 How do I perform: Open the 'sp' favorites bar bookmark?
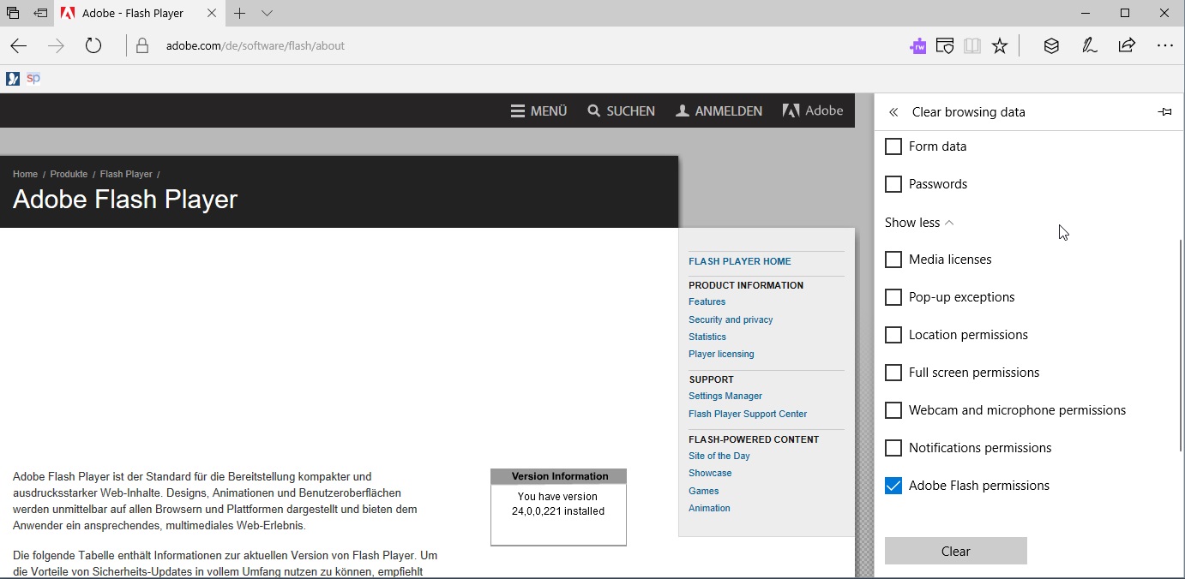point(33,79)
